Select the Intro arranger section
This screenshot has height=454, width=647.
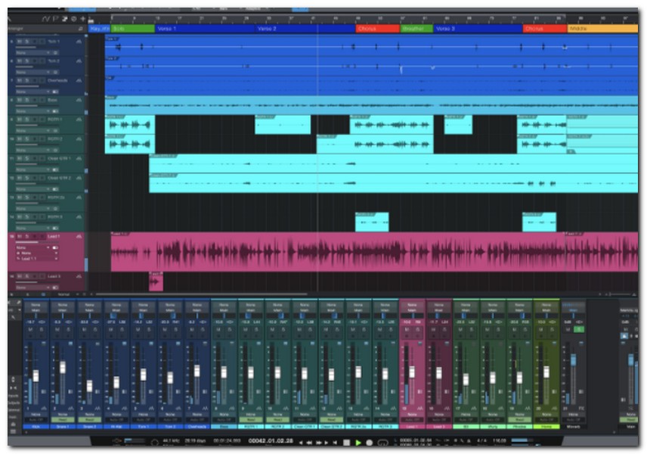(132, 29)
